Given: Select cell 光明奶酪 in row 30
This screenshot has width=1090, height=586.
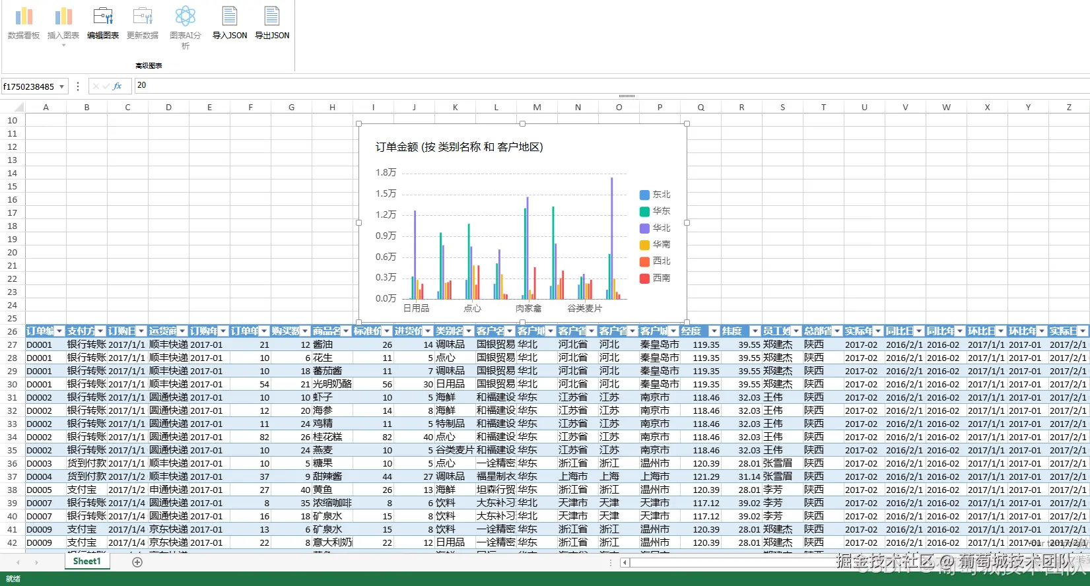Looking at the screenshot, I should point(332,384).
